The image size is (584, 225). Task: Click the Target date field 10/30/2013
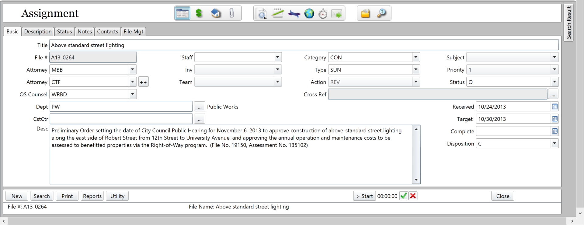tap(513, 119)
